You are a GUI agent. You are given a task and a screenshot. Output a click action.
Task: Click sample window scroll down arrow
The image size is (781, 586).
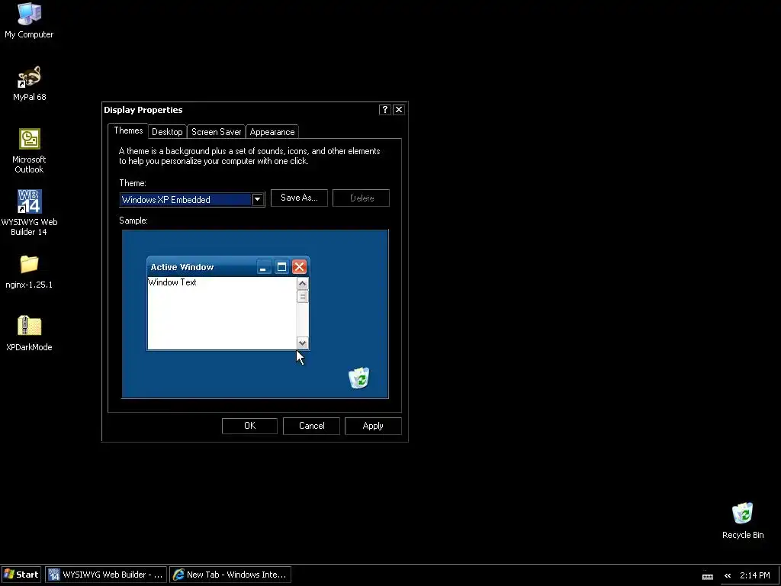(x=302, y=343)
